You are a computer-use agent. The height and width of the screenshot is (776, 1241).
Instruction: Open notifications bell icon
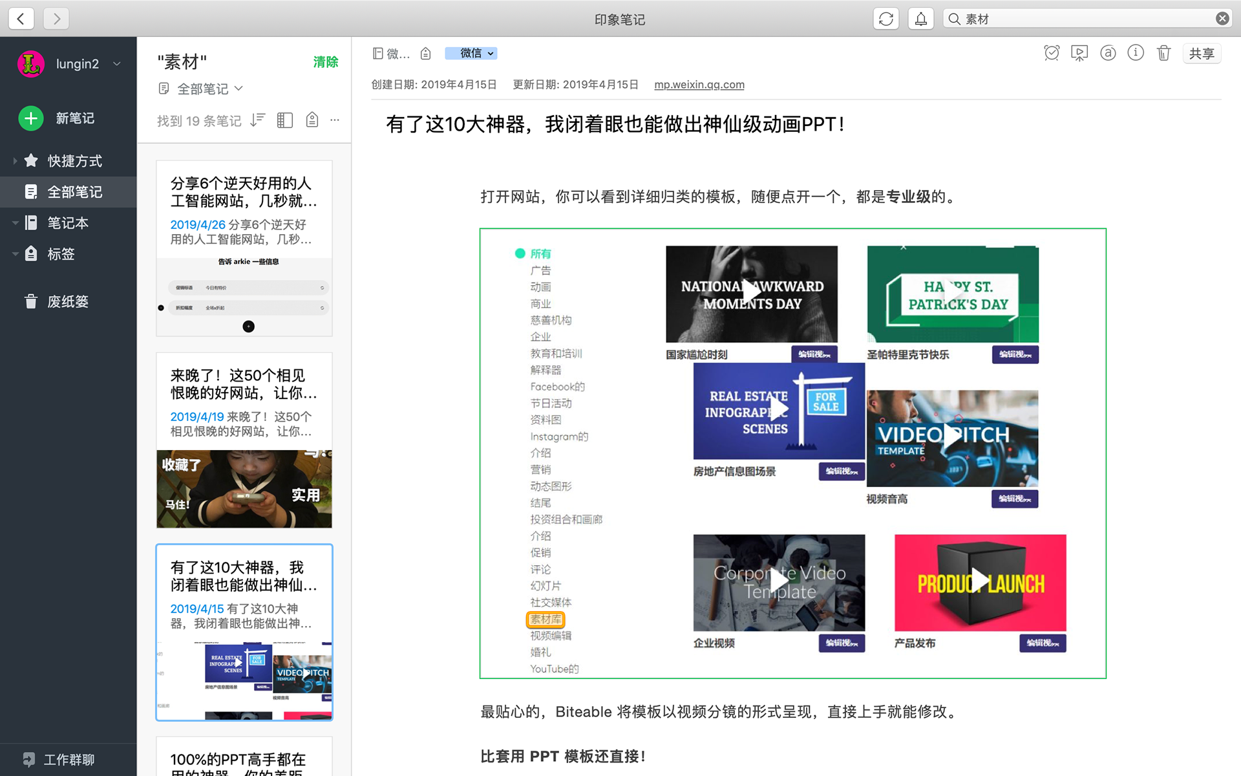click(921, 19)
